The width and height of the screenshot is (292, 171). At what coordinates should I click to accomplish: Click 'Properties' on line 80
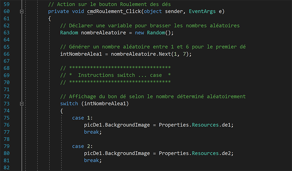(174, 153)
